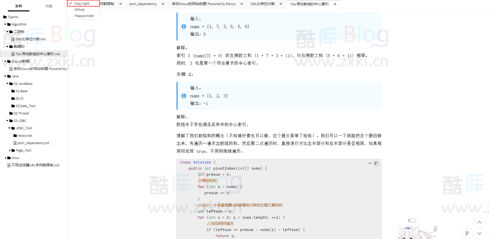Click the battery indicator above the mascot
Viewport: 489px width, 239px height.
[412, 220]
